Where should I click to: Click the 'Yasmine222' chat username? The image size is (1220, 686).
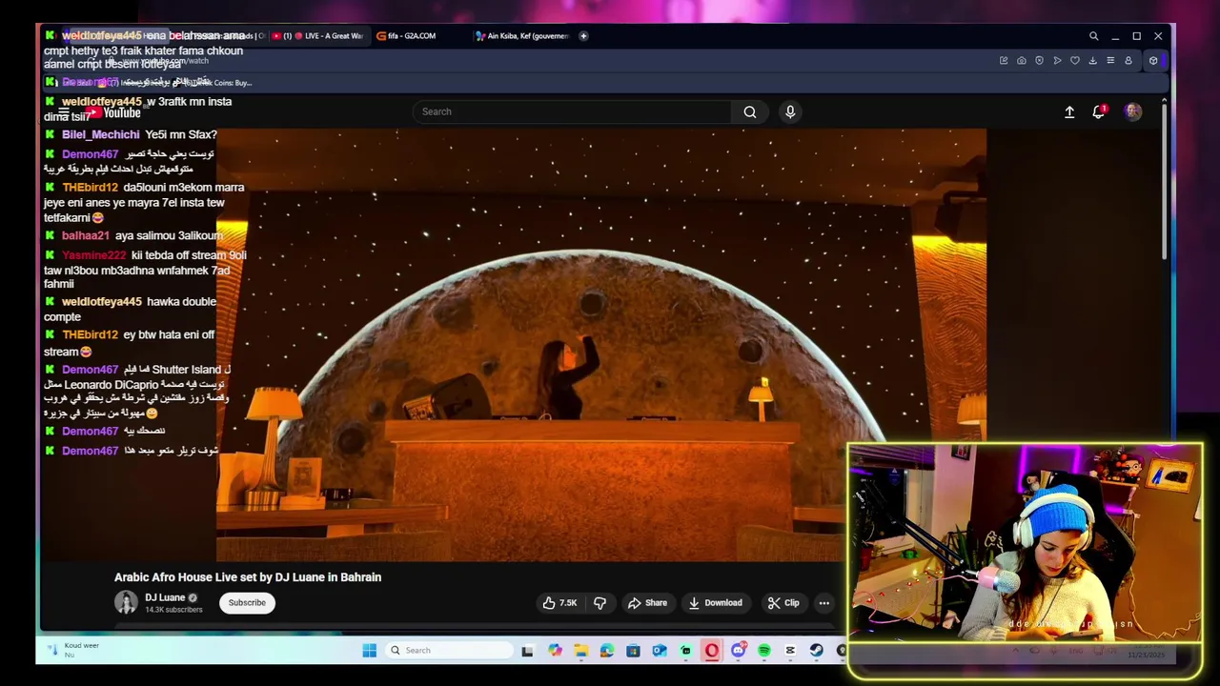coord(93,255)
